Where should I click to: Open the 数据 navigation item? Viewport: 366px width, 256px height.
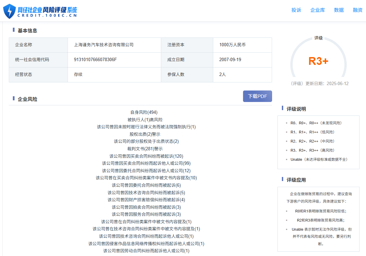[x=339, y=10]
